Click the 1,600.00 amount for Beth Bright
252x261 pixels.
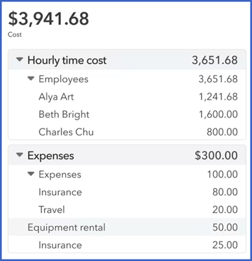point(218,115)
